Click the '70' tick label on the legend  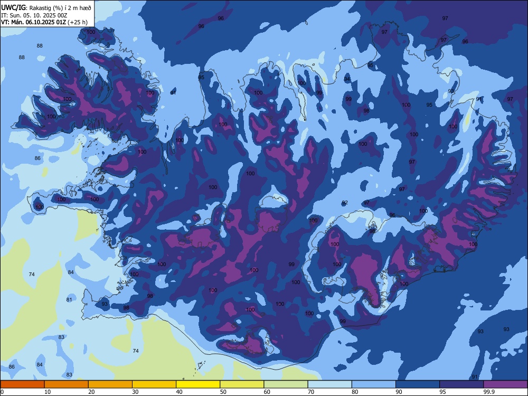[x=311, y=392]
